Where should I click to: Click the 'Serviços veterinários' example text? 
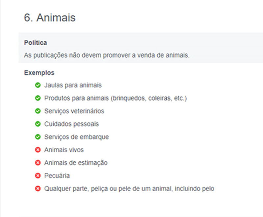74,111
